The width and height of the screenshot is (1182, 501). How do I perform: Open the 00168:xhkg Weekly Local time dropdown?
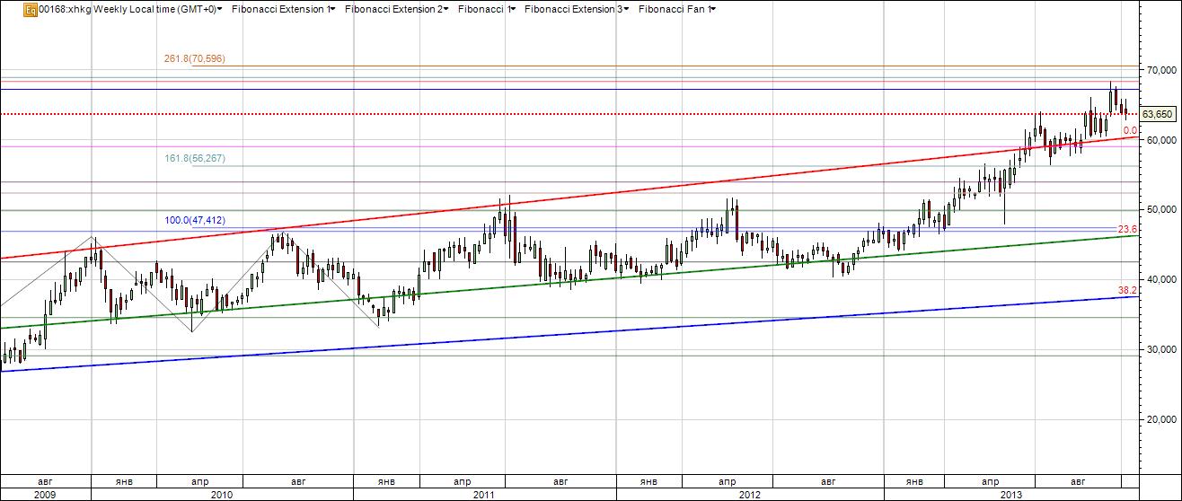click(x=130, y=9)
